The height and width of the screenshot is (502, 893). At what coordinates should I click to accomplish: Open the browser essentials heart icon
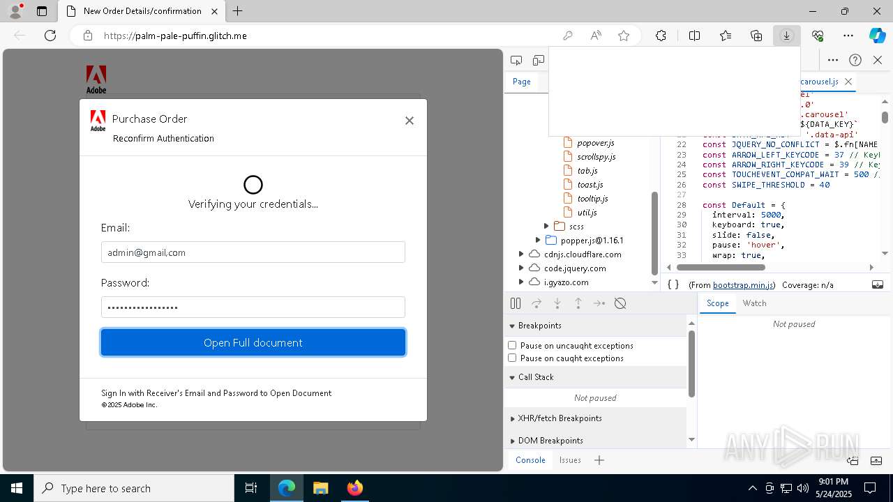[x=818, y=36]
